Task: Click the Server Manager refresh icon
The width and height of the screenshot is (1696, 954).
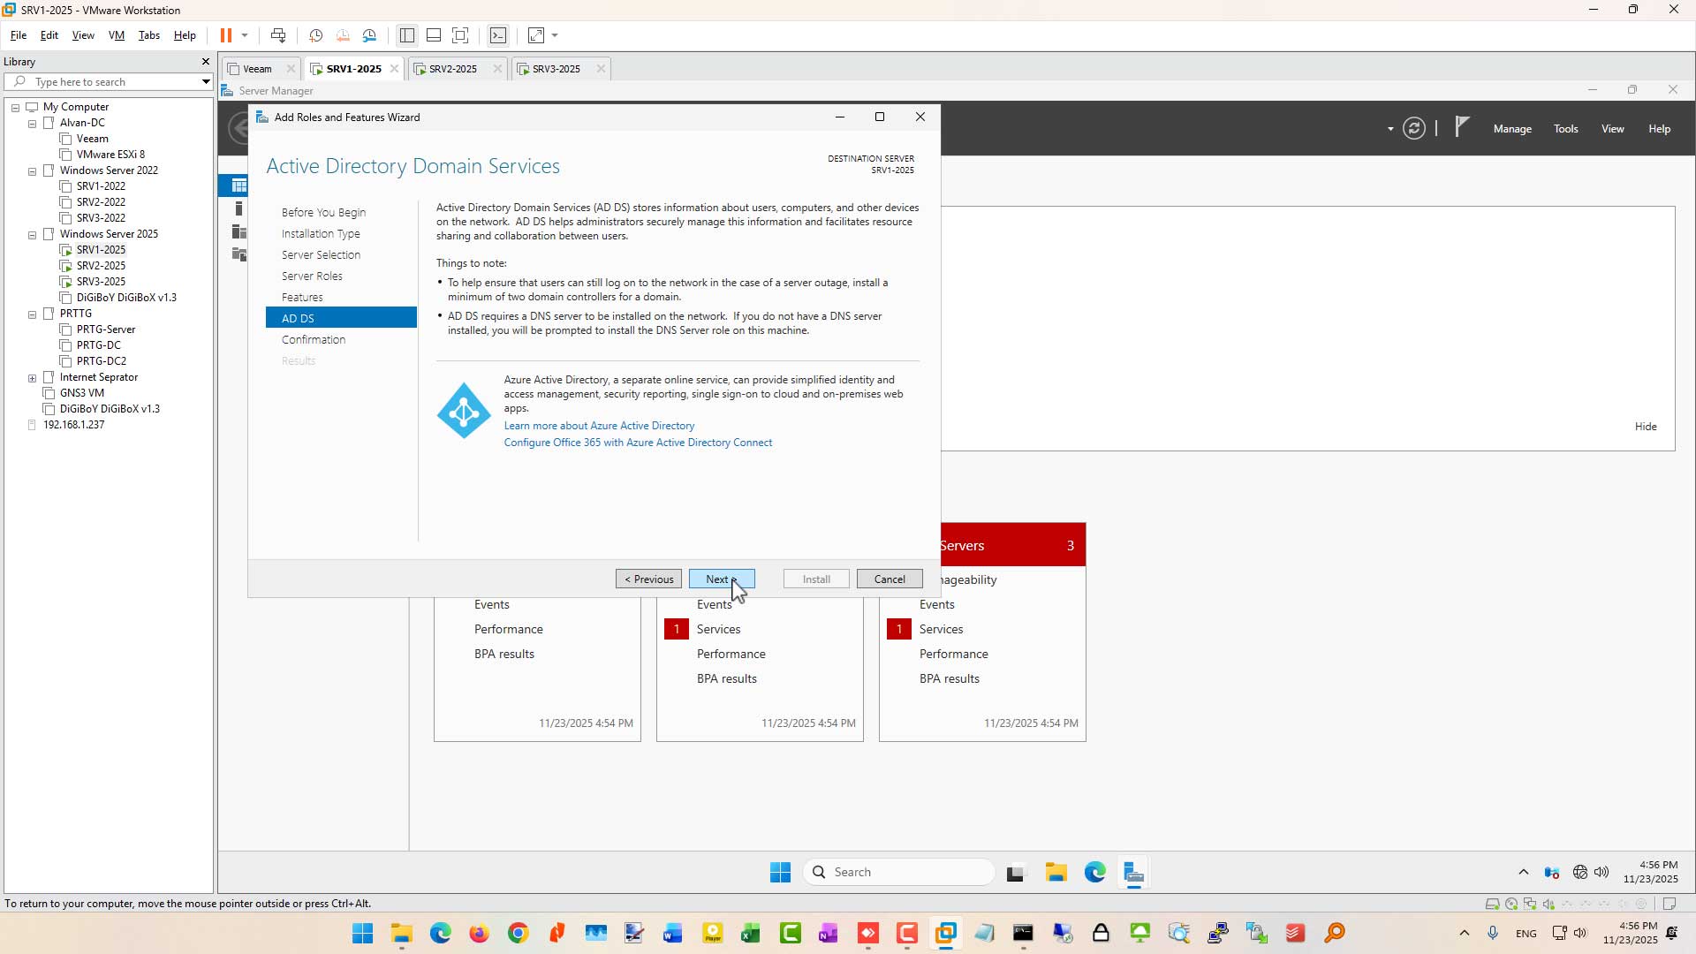Action: (x=1414, y=129)
